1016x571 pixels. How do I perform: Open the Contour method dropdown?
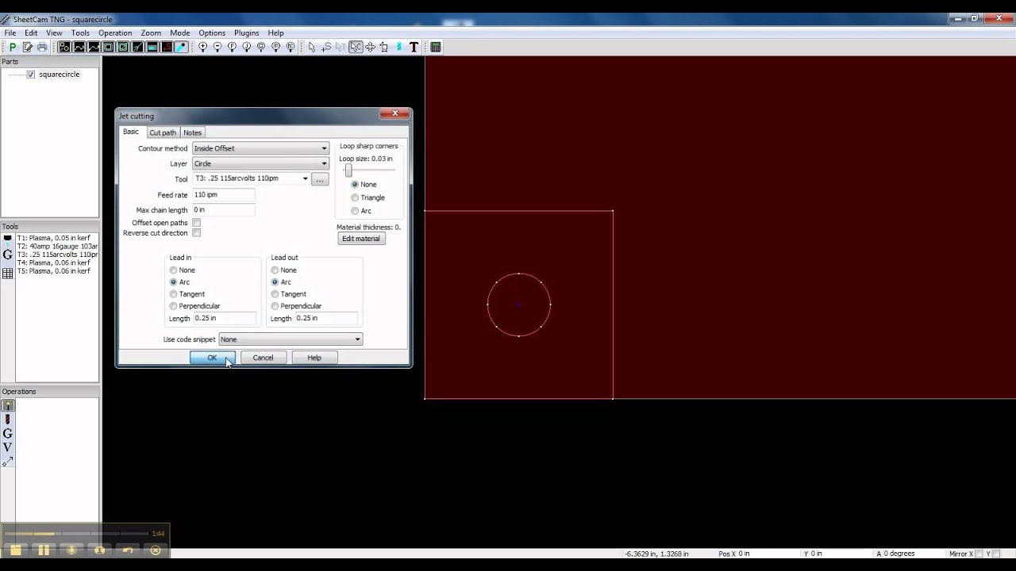click(260, 148)
